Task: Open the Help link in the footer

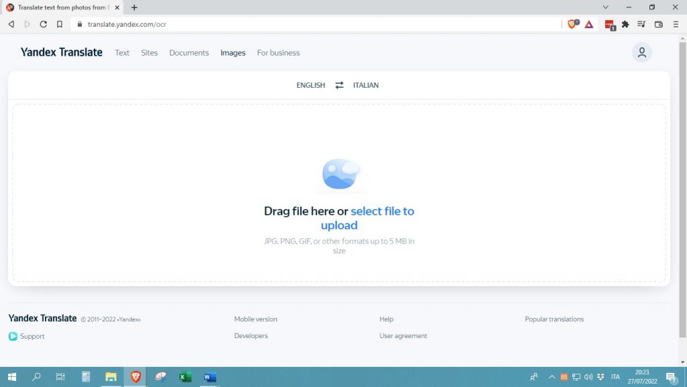Action: [386, 319]
